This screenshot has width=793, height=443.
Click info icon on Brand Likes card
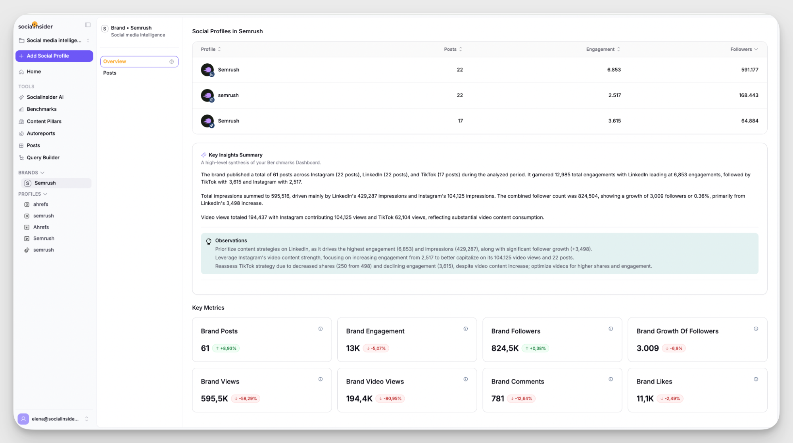pyautogui.click(x=756, y=379)
